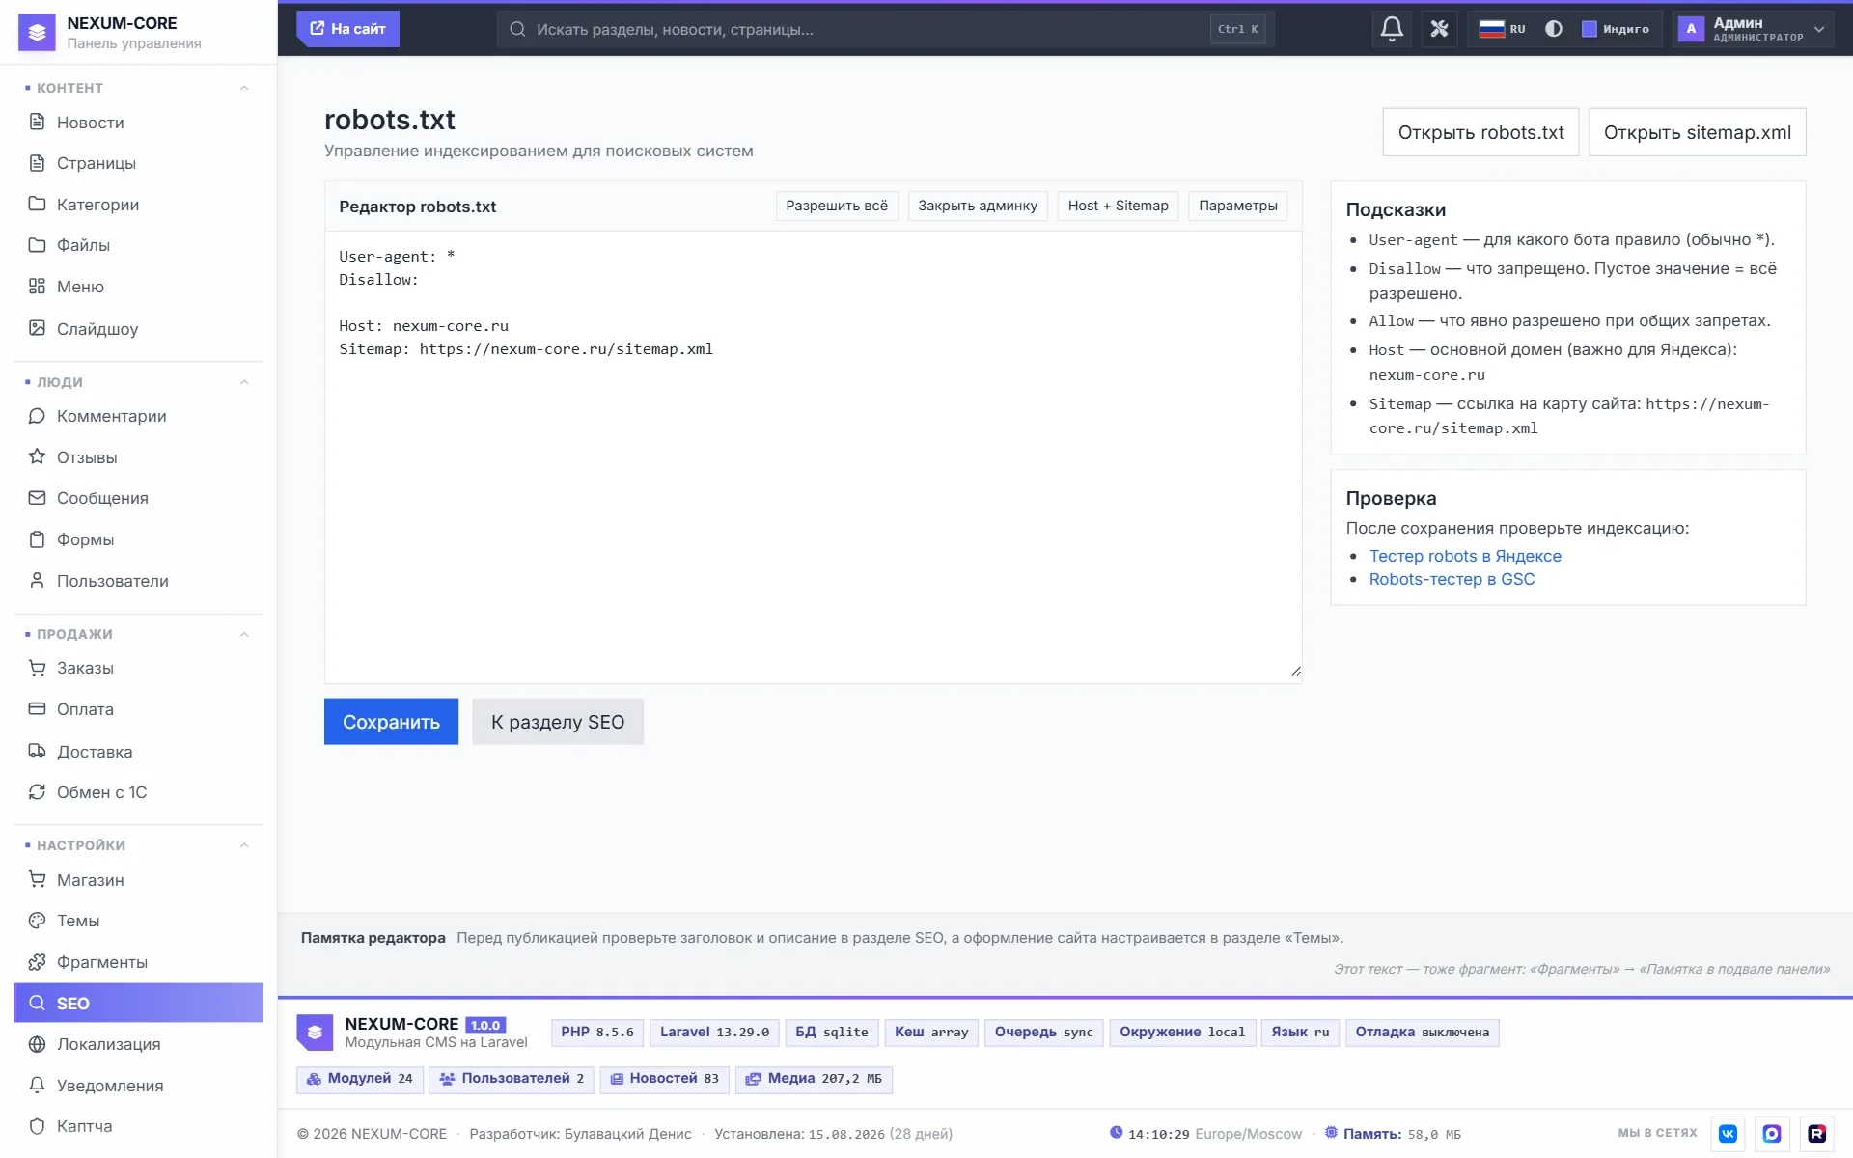
Task: Click the Формы clipboard icon
Action: click(x=37, y=539)
